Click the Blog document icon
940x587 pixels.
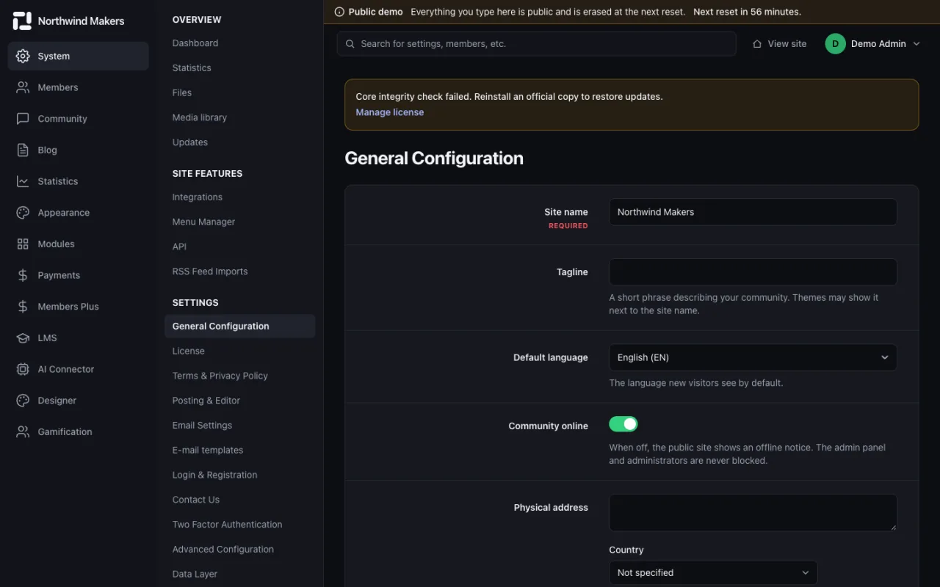point(23,150)
